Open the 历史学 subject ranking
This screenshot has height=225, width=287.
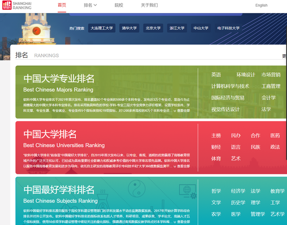pyautogui.click(x=238, y=203)
